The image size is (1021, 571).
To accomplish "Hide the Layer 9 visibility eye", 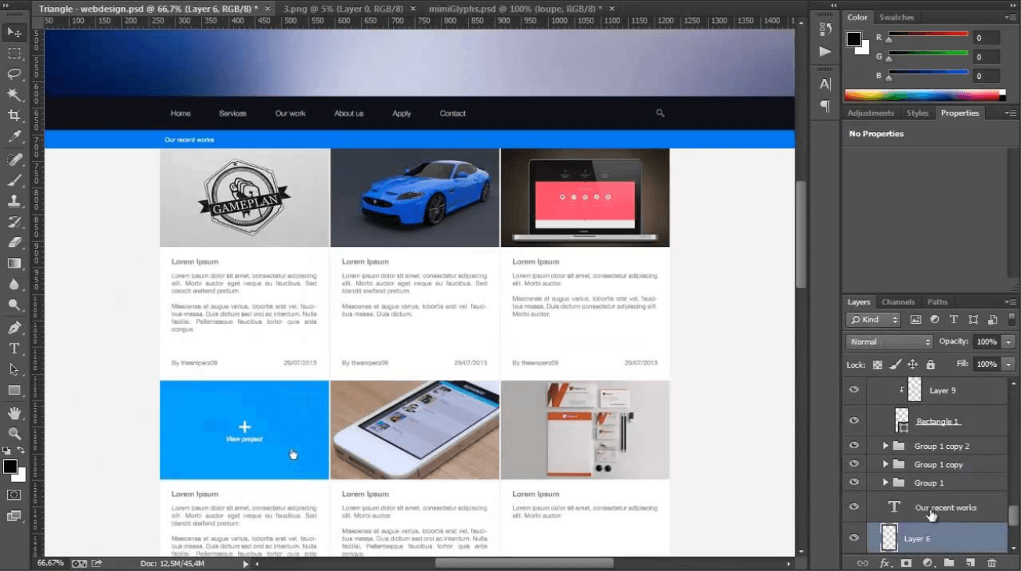I will click(854, 390).
